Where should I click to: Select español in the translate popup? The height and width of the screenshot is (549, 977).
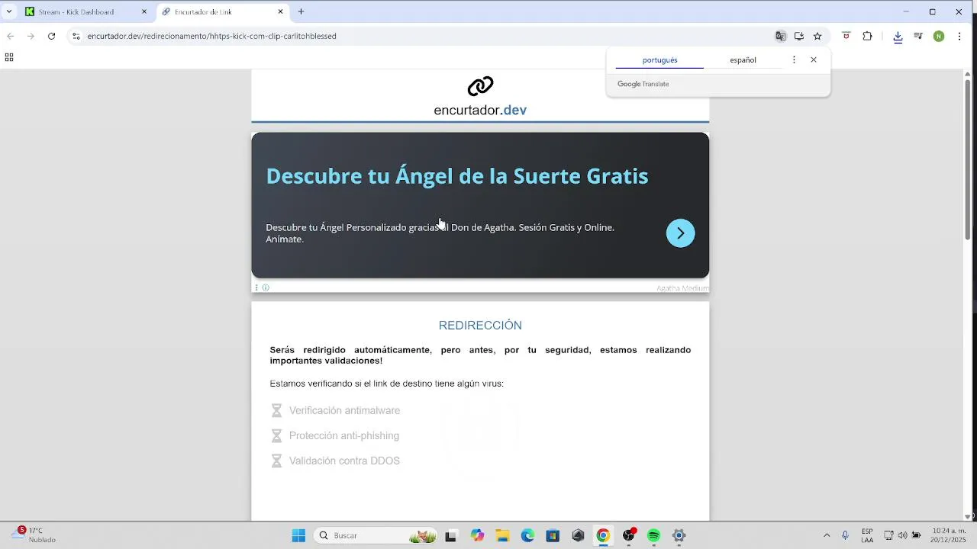(743, 59)
